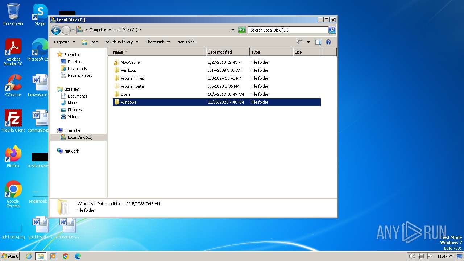Click the search magnifier icon
The height and width of the screenshot is (261, 464).
332,30
